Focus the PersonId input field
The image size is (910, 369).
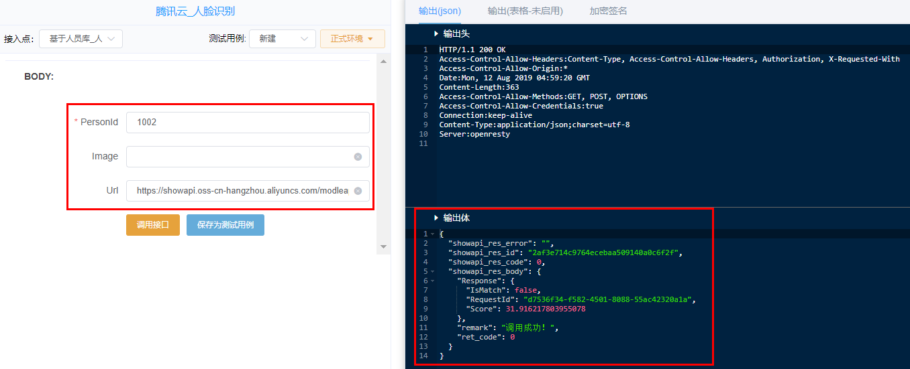248,123
